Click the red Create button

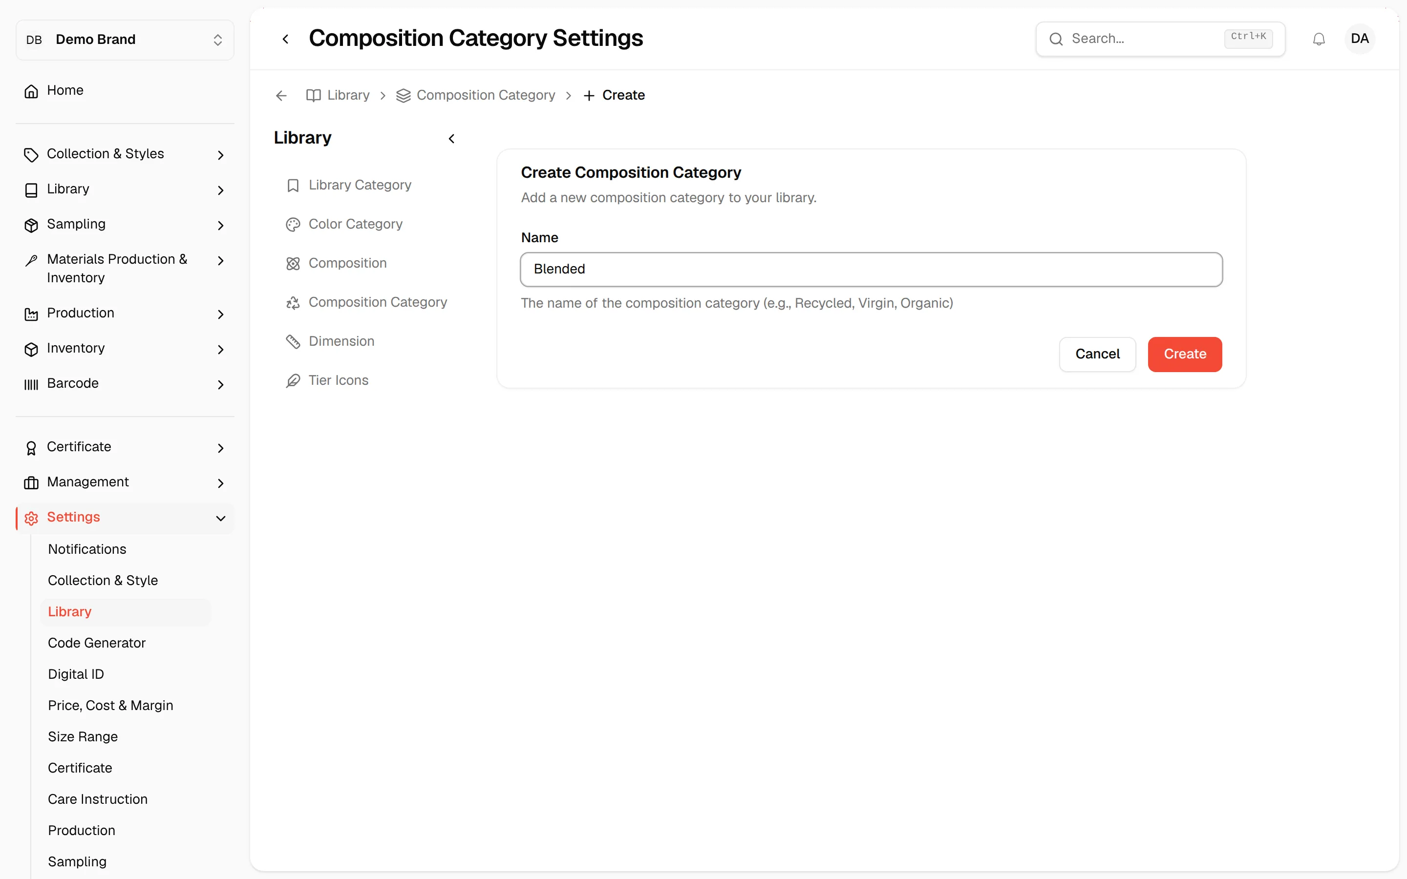[1185, 354]
